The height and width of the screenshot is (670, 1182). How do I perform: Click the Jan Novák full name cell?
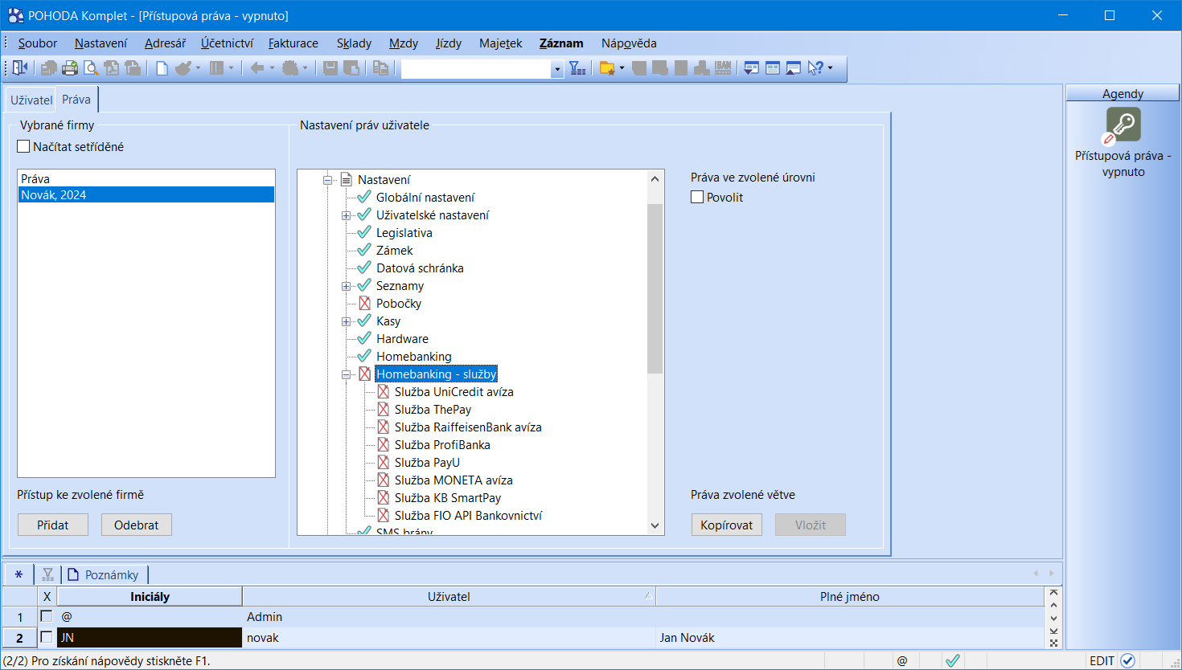point(850,637)
